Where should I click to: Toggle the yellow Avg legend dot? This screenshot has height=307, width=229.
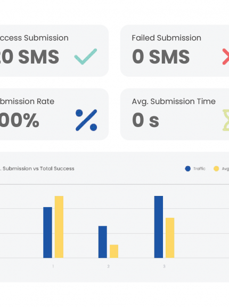pyautogui.click(x=216, y=169)
